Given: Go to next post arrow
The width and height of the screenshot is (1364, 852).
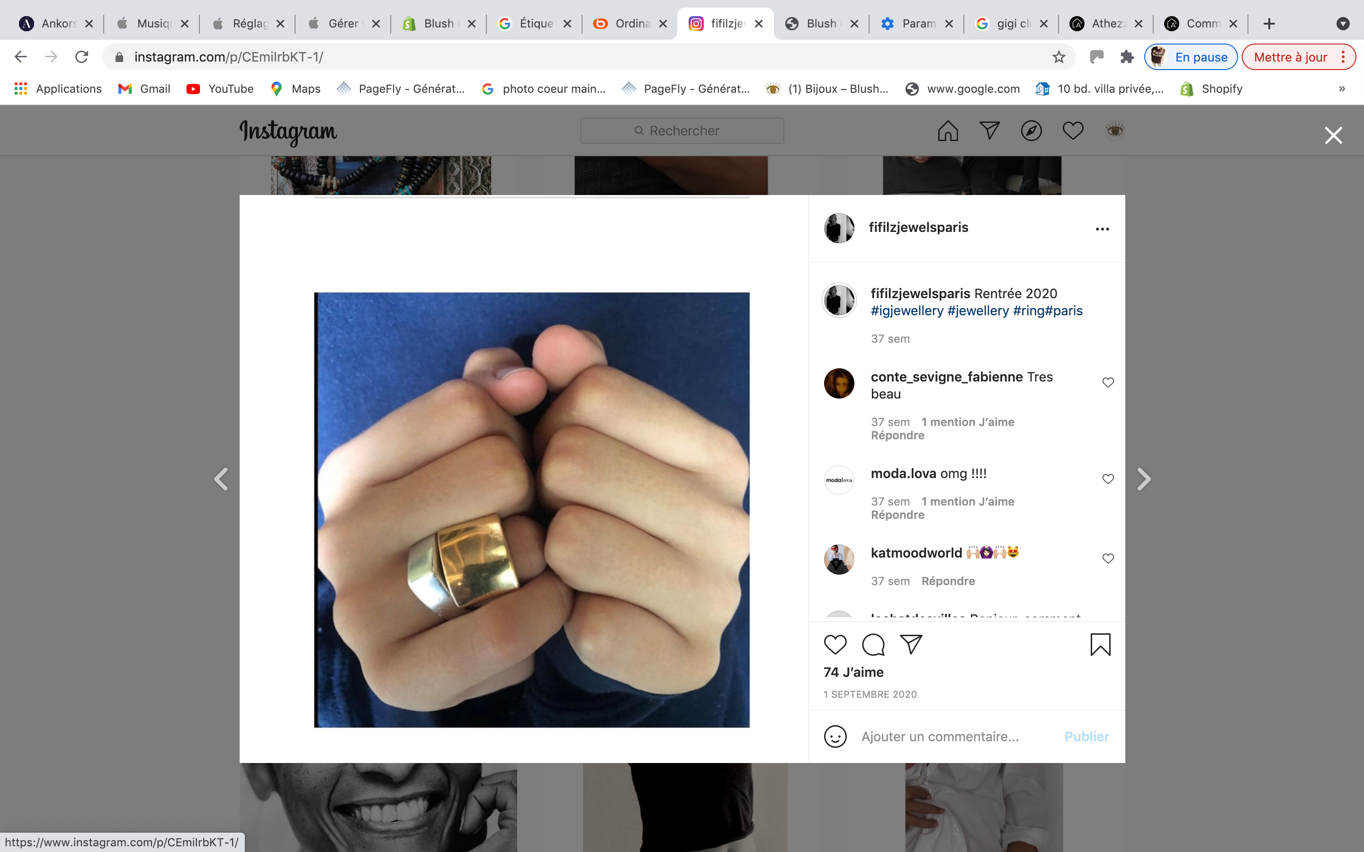Looking at the screenshot, I should [1143, 479].
